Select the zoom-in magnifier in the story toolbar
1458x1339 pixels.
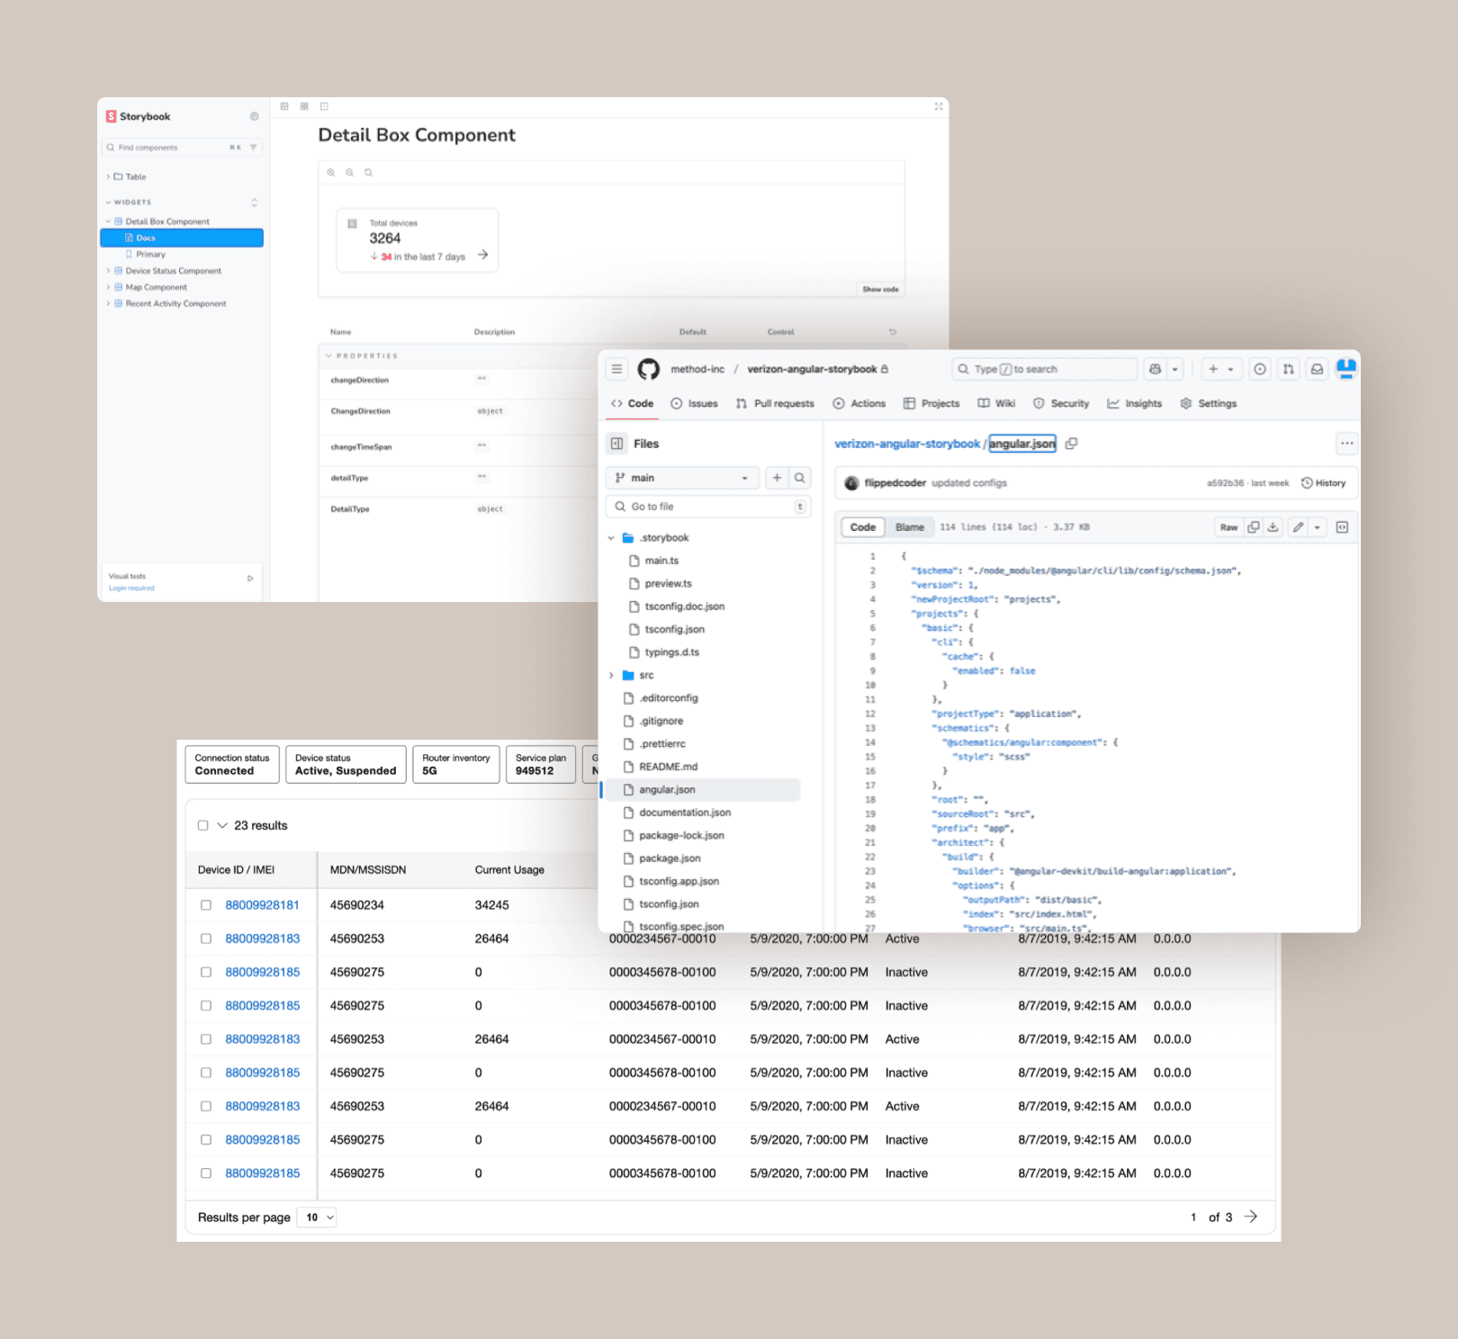pos(332,172)
